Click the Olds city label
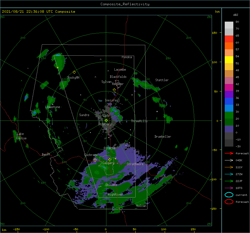The width and height of the screenshot is (250, 233). tap(106, 116)
